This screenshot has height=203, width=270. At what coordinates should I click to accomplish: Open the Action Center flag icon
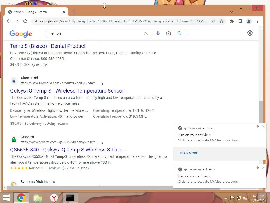[x=232, y=198]
